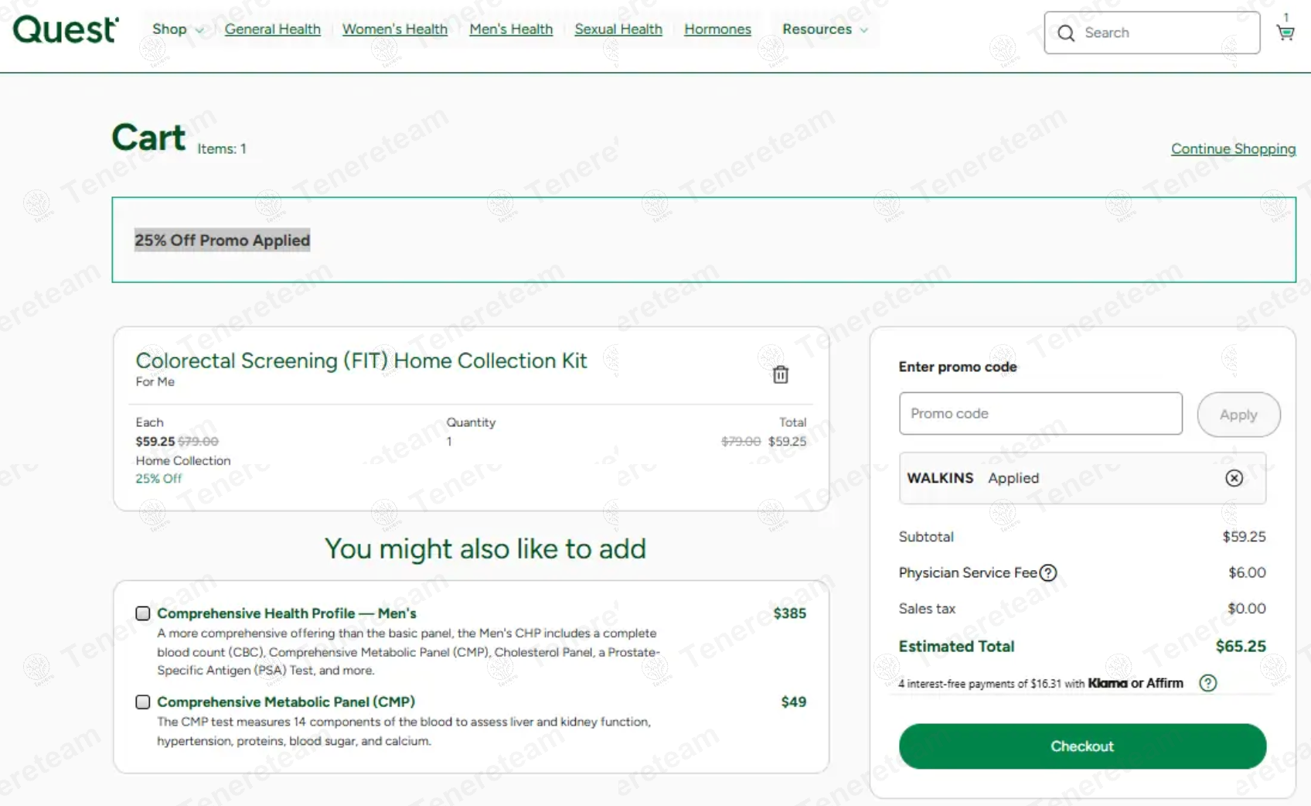
Task: Remove the WALKINS promo code
Action: (x=1234, y=478)
